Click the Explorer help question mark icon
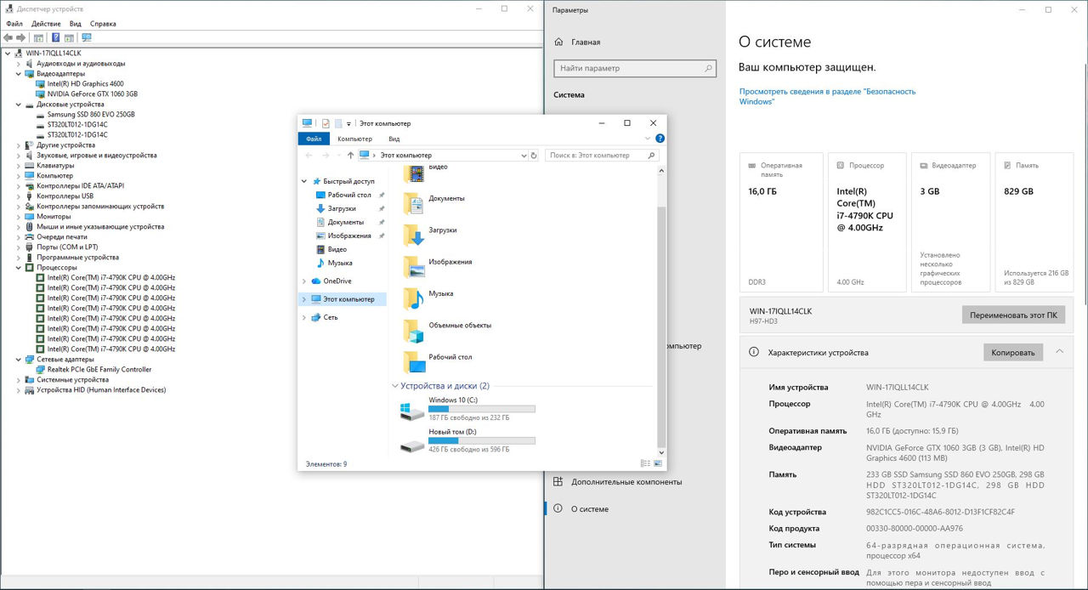This screenshot has height=590, width=1088. click(660, 139)
